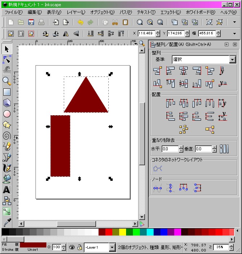Image resolution: width=242 pixels, height=254 pixels.
Task: Undo the last action
Action: coord(80,22)
